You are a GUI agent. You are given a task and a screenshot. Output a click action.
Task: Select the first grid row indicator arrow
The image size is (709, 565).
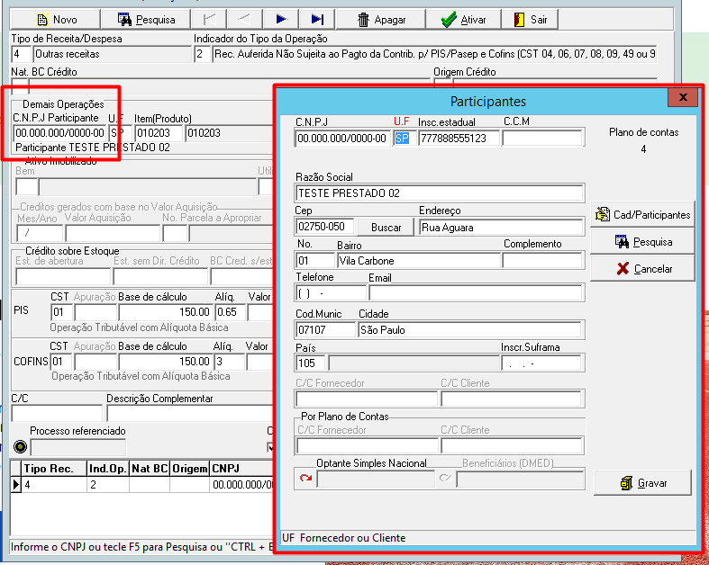click(16, 485)
